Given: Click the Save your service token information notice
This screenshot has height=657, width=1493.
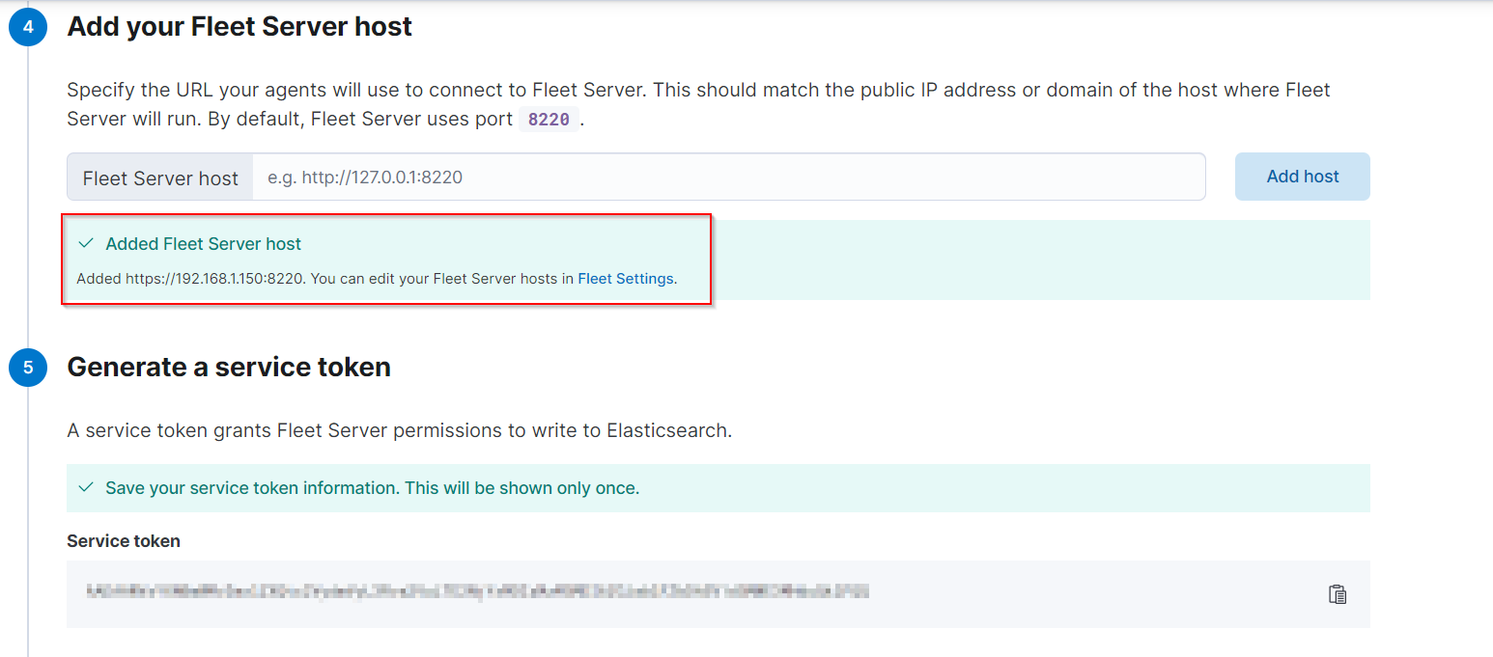Looking at the screenshot, I should [718, 488].
